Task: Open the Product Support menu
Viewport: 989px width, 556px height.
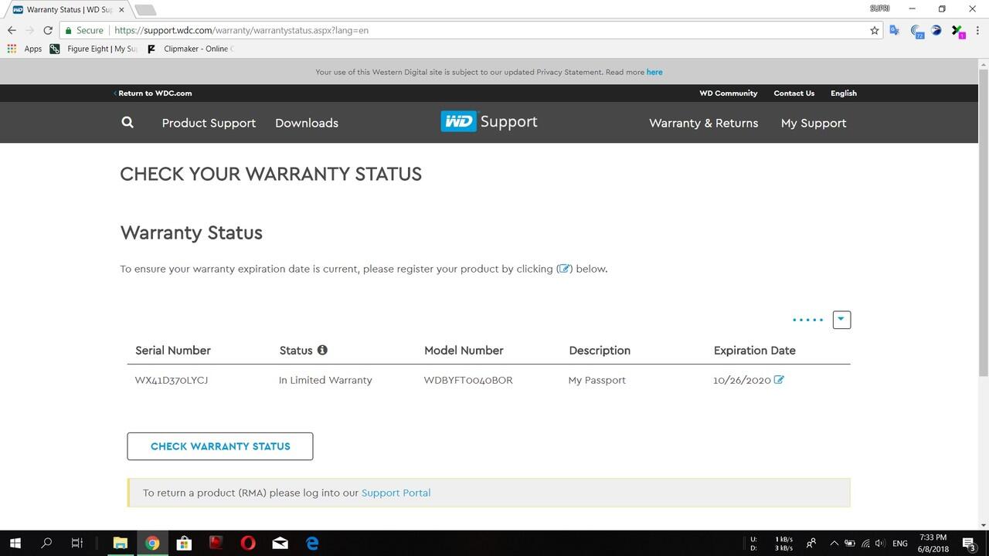Action: tap(209, 123)
